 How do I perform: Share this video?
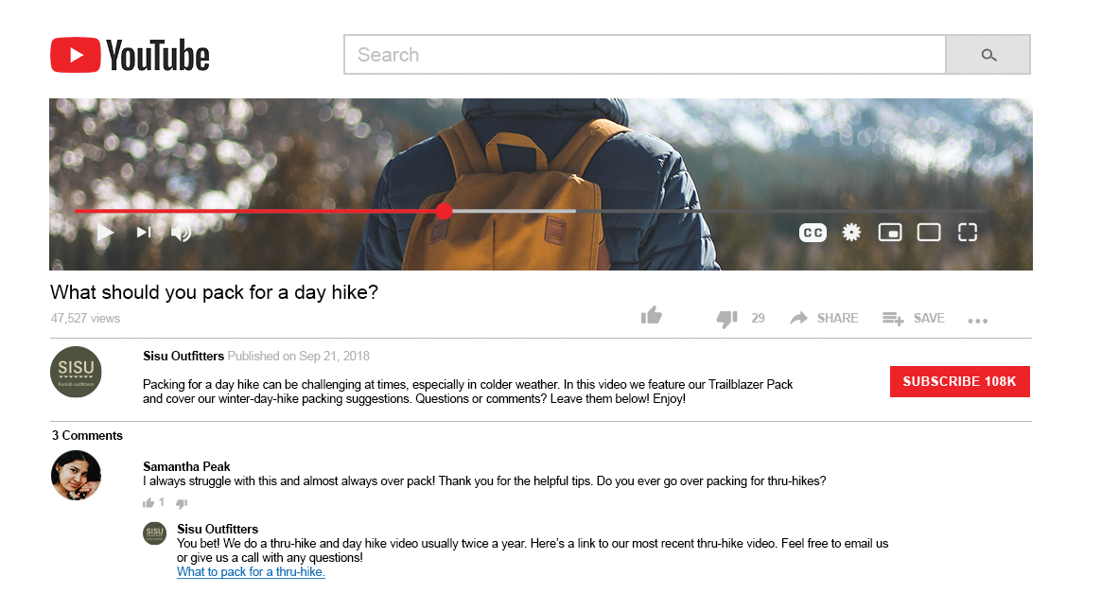(x=824, y=319)
